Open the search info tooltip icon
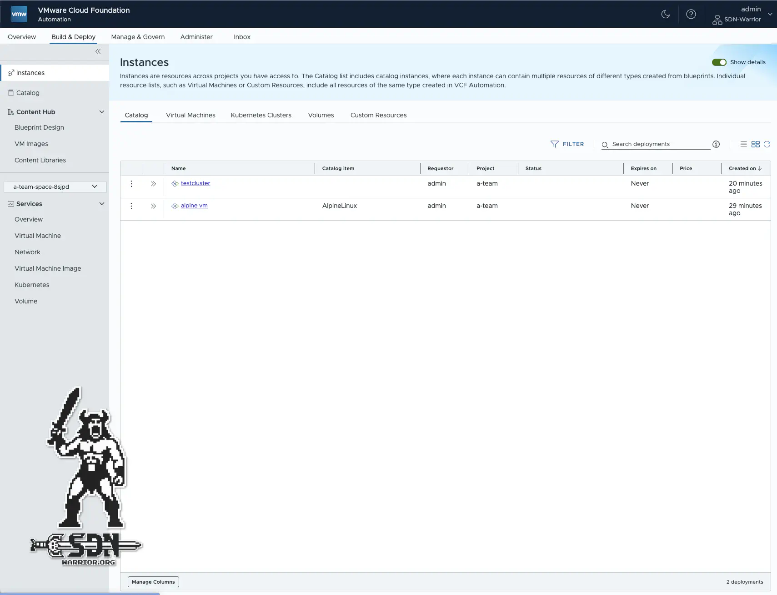Viewport: 777px width, 595px height. (716, 144)
